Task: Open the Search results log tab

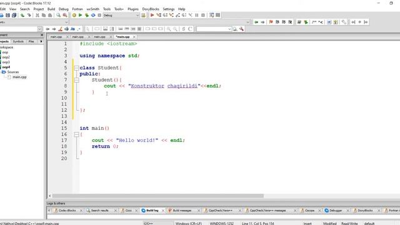Action: pos(99,211)
